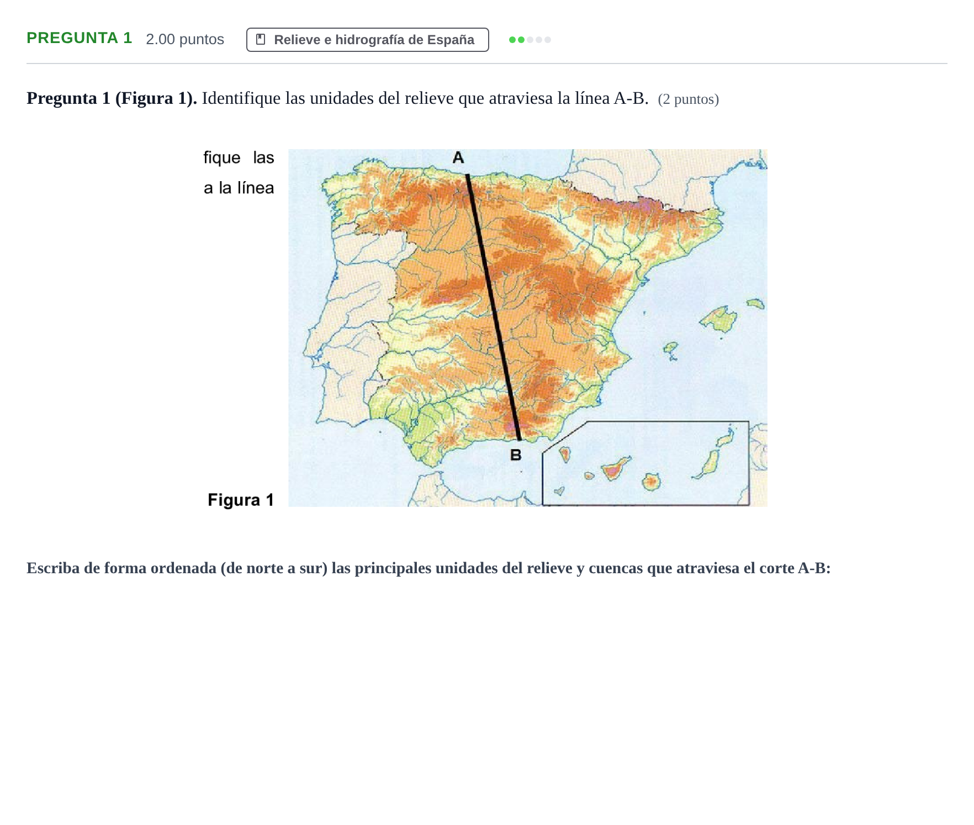Click the letter A marker on the map
The width and height of the screenshot is (974, 825).
[x=458, y=158]
